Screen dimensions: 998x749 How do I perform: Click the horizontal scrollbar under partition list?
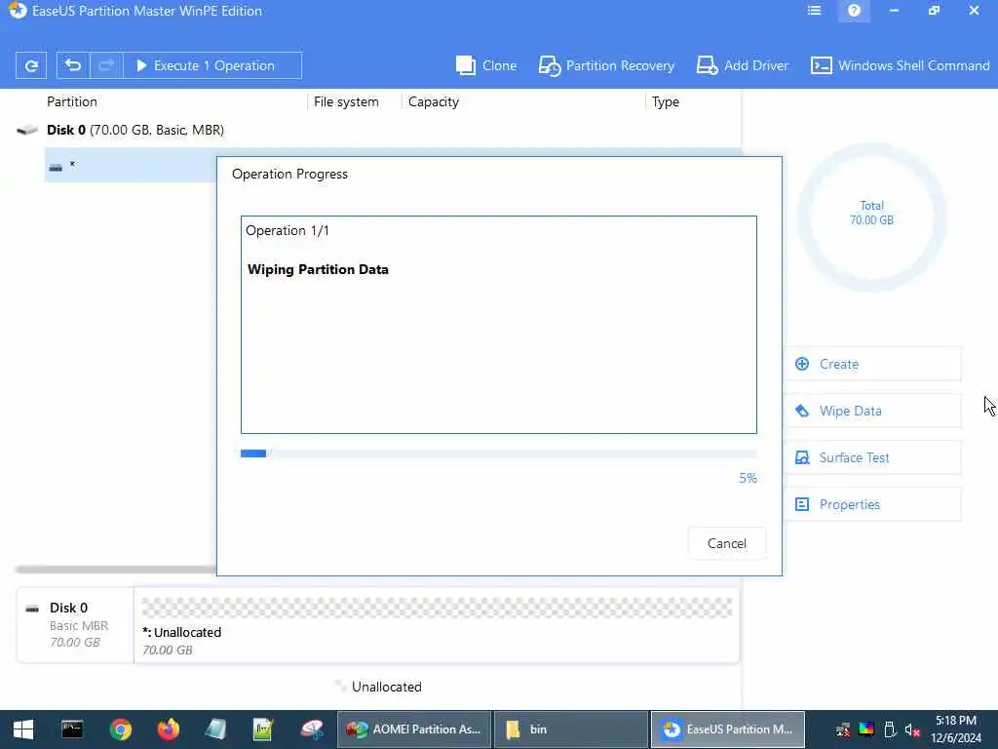(116, 570)
